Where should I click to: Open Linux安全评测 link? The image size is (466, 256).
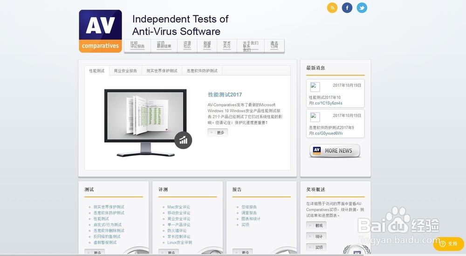coord(179,242)
